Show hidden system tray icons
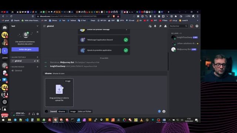Screen dimensions: 237x133 (170, 120)
